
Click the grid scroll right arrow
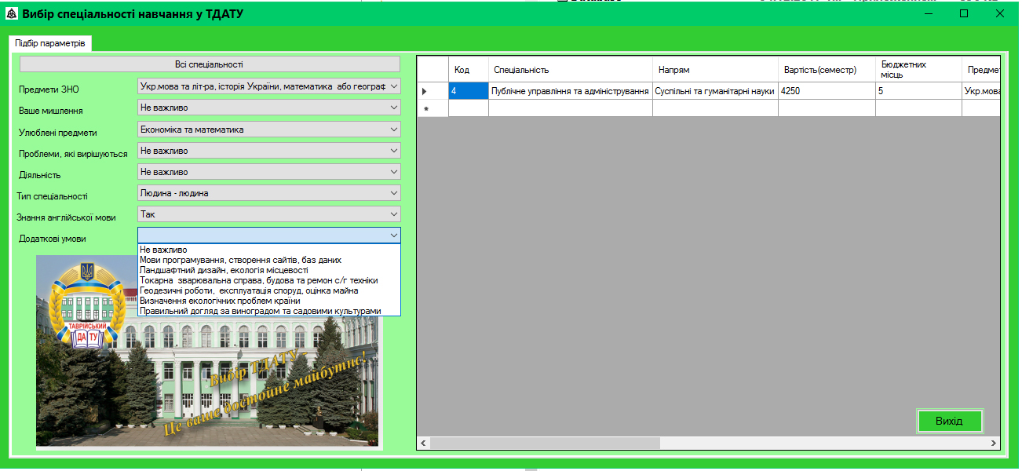(x=995, y=444)
